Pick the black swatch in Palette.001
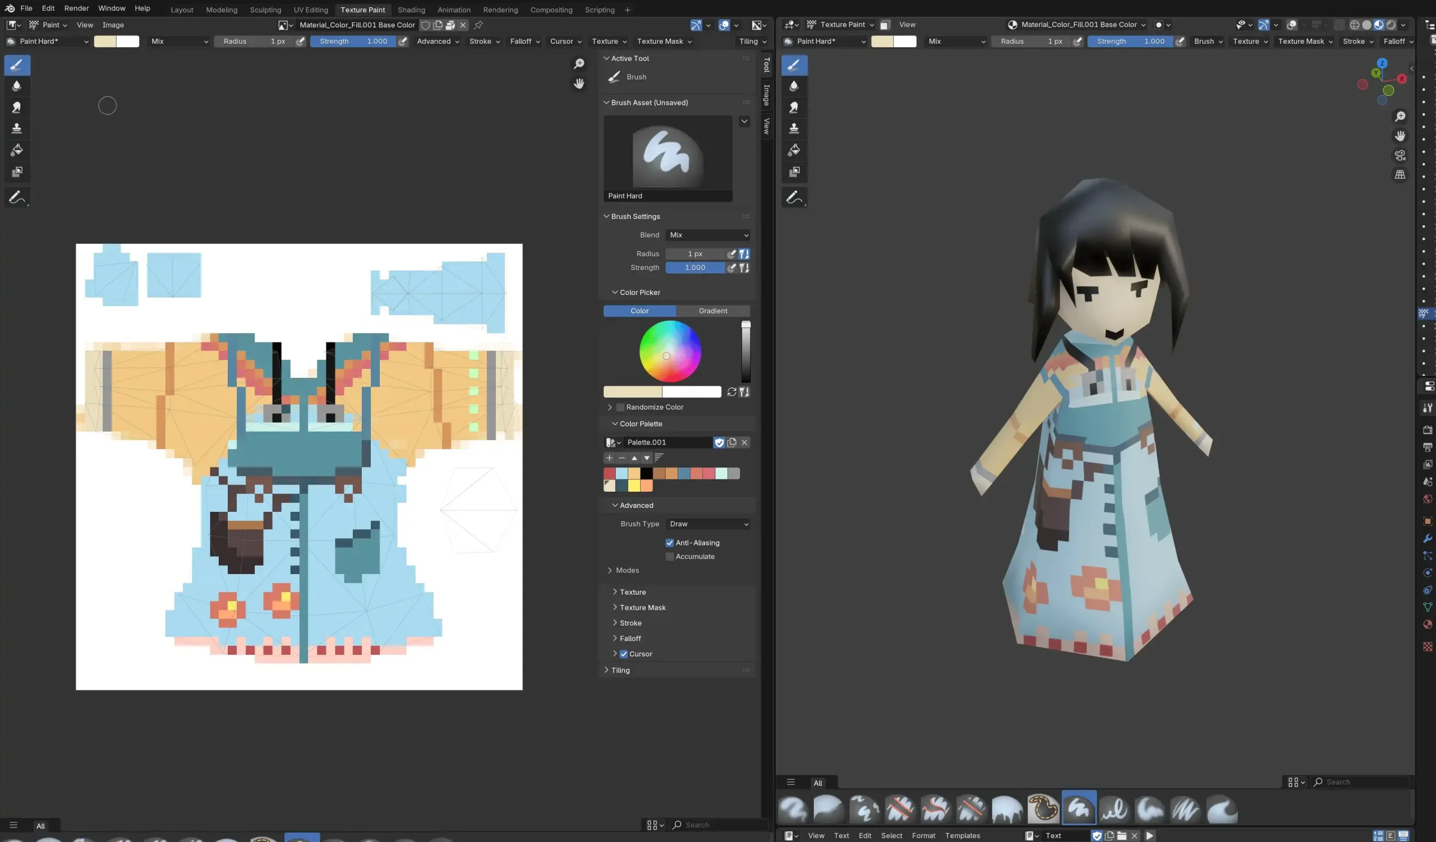 point(647,473)
